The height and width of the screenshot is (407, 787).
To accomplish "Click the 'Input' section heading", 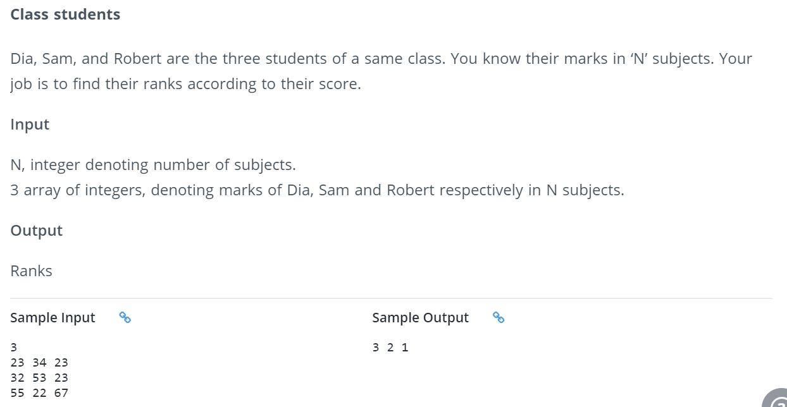I will pos(30,125).
